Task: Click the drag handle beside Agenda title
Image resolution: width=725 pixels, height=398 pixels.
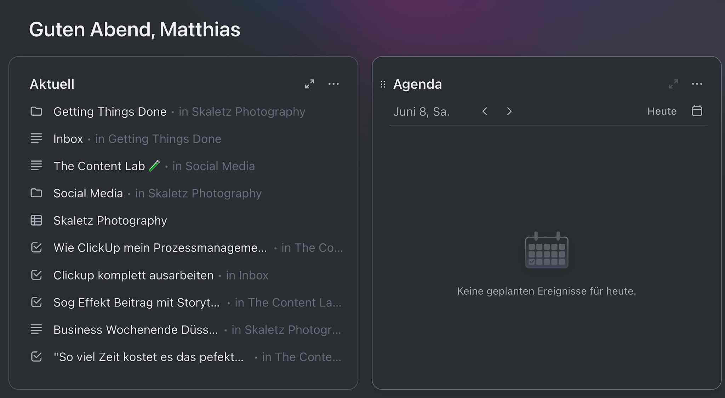Action: tap(383, 84)
